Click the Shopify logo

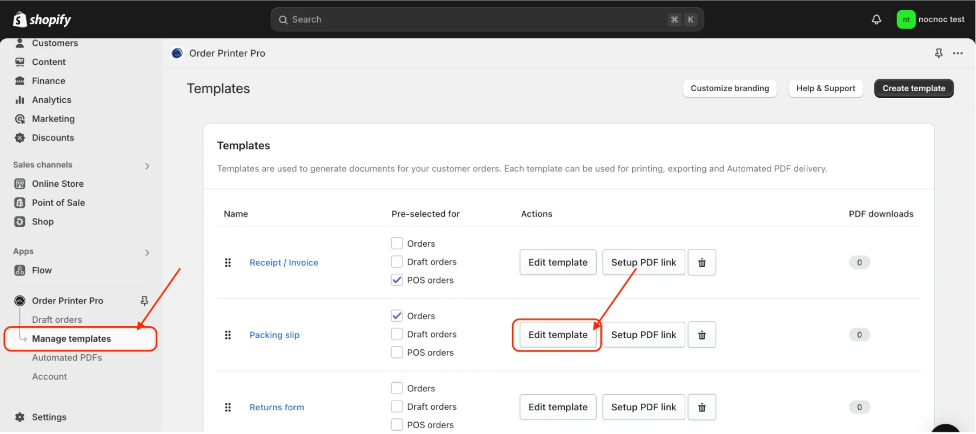pyautogui.click(x=42, y=19)
